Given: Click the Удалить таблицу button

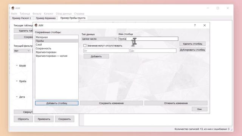Looking at the screenshot, I should [23, 31].
